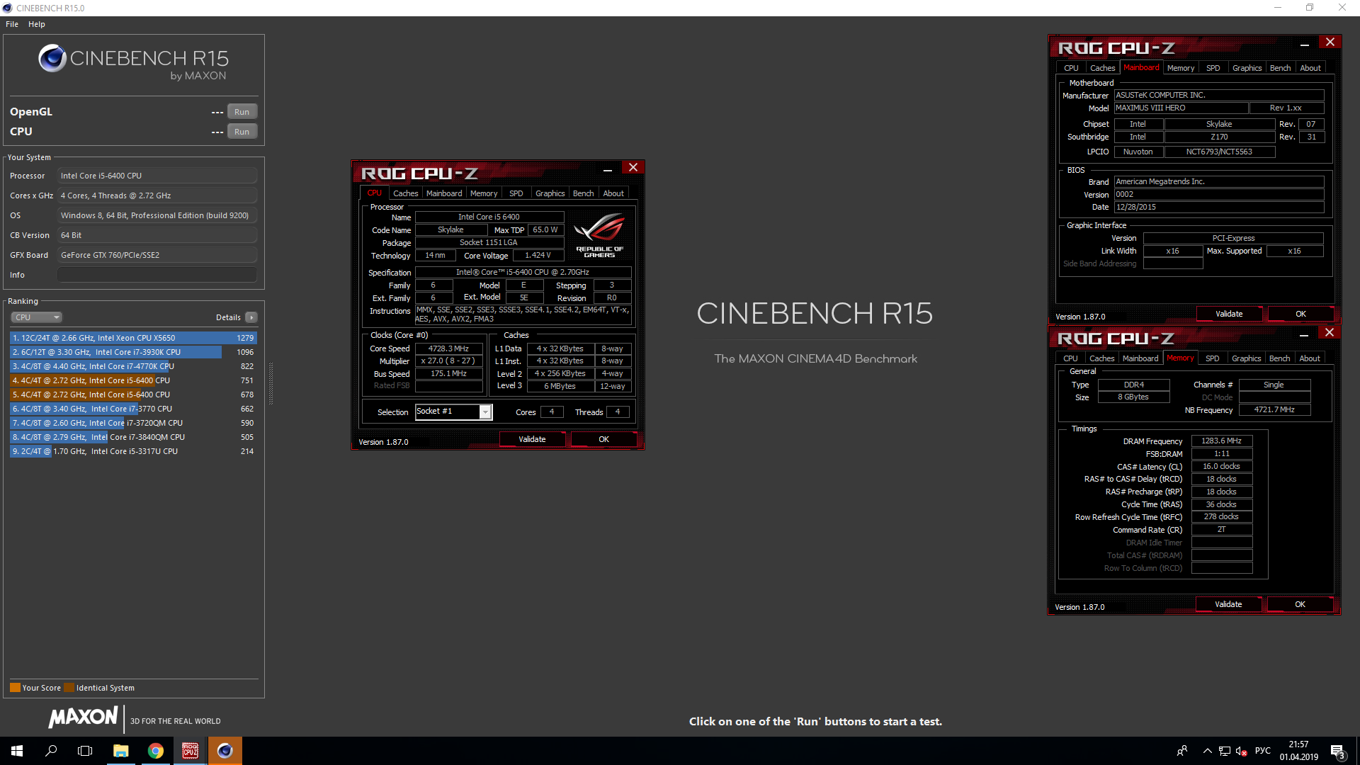Click Validate in Memory CPU-Z window

[1228, 604]
